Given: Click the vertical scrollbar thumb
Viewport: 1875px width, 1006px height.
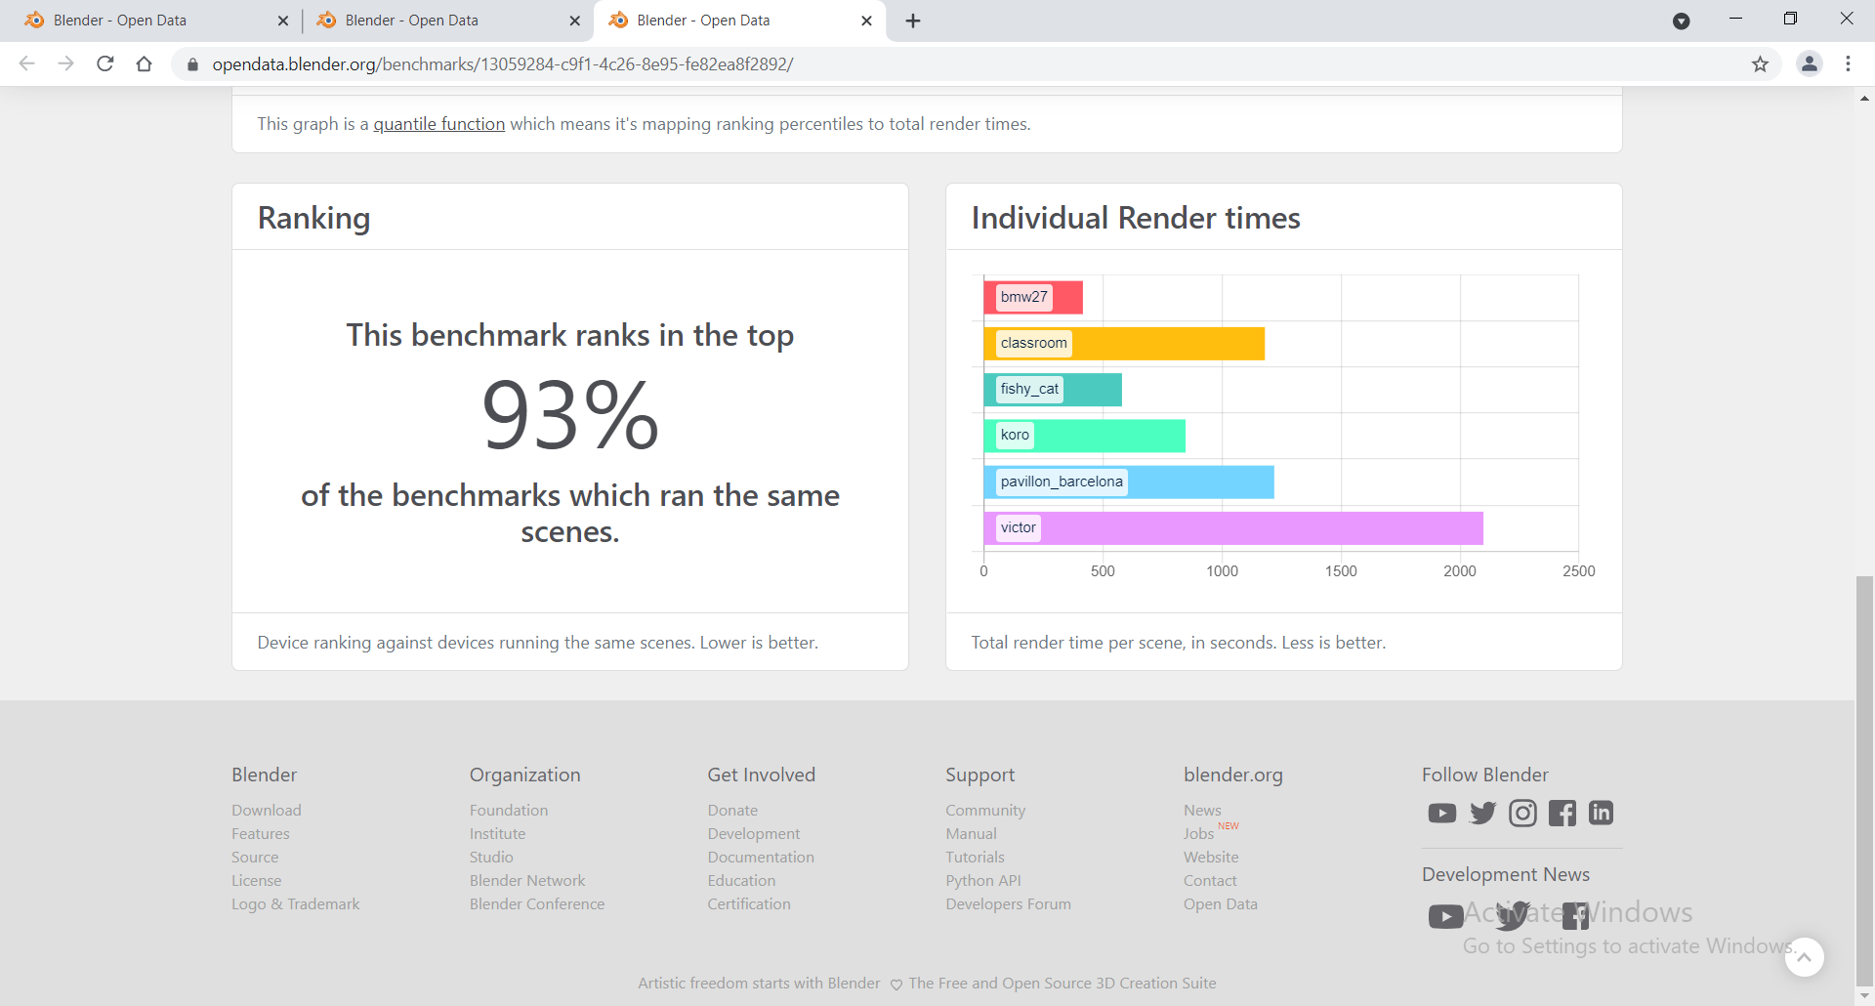Looking at the screenshot, I should tap(1864, 781).
